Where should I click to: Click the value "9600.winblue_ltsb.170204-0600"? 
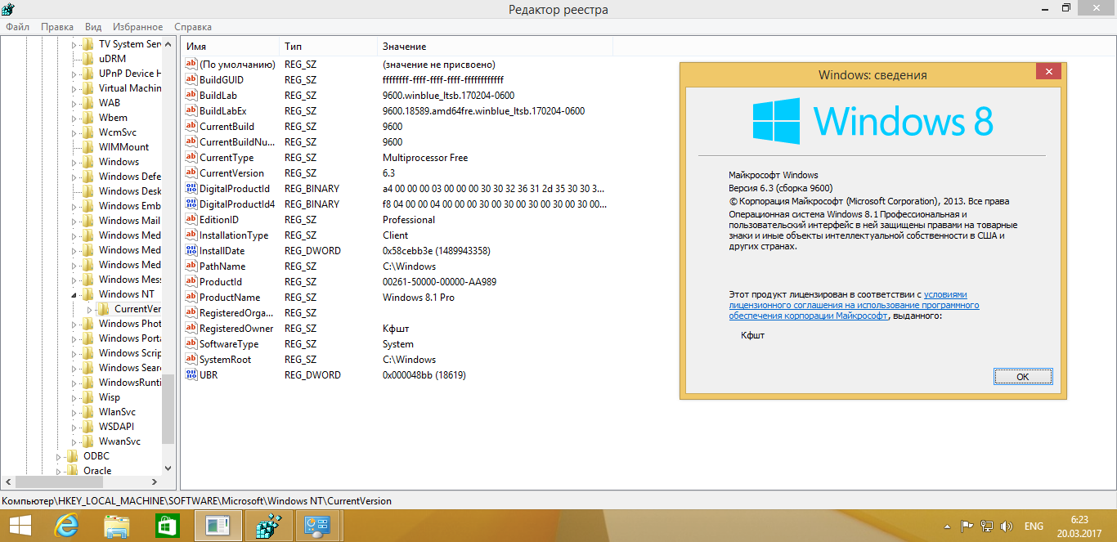point(448,96)
